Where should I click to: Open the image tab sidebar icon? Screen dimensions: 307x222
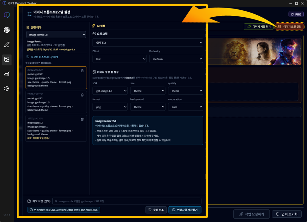click(x=7, y=59)
